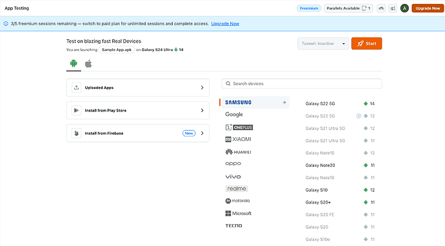The image size is (445, 246).
Task: Start the device testing session
Action: point(366,44)
